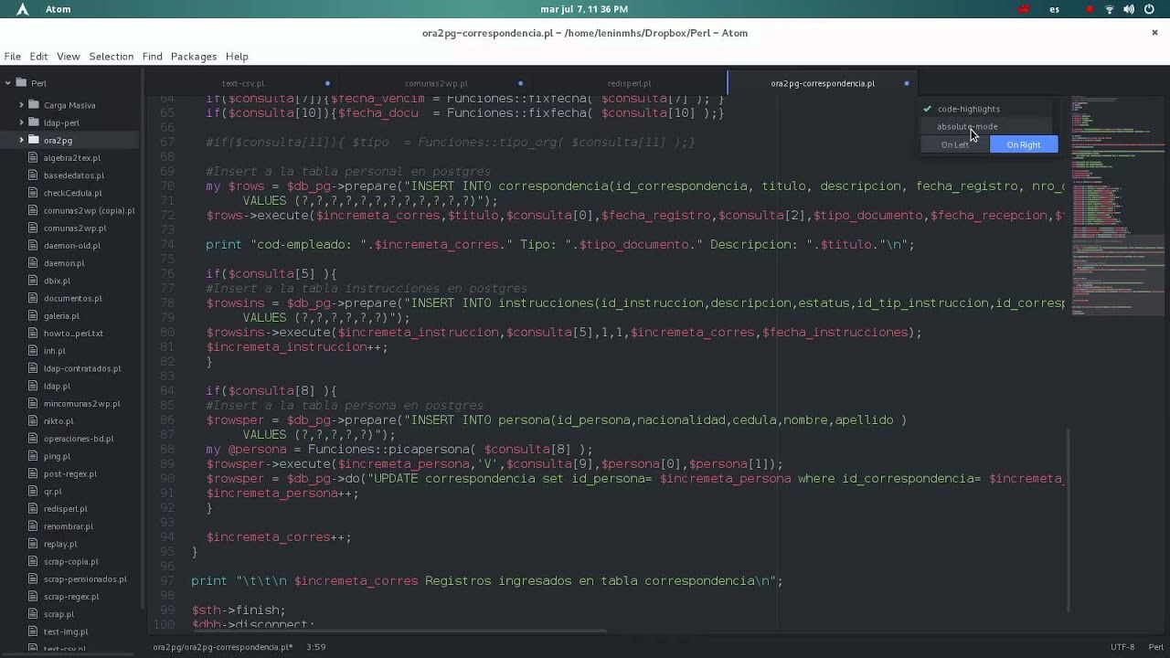Image resolution: width=1170 pixels, height=658 pixels.
Task: Open the volume speaker indicator
Action: [1129, 9]
